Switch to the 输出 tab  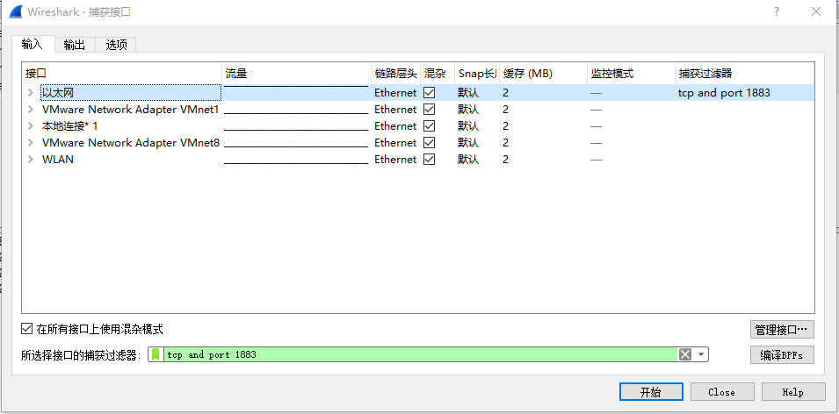pos(75,45)
